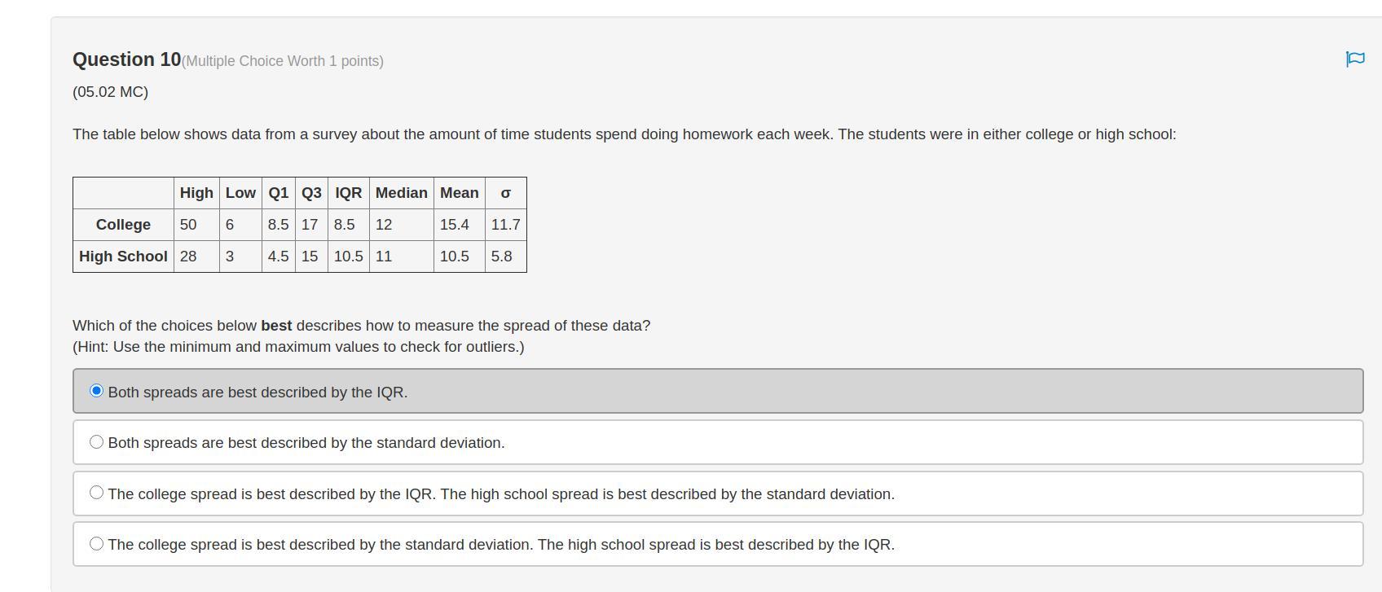
Task: Click the College sigma value 11.7
Action: tap(506, 225)
